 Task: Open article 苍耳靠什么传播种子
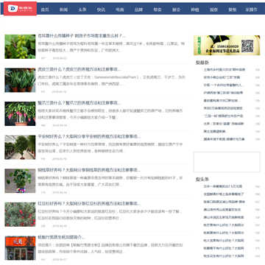pyautogui.click(x=82, y=36)
